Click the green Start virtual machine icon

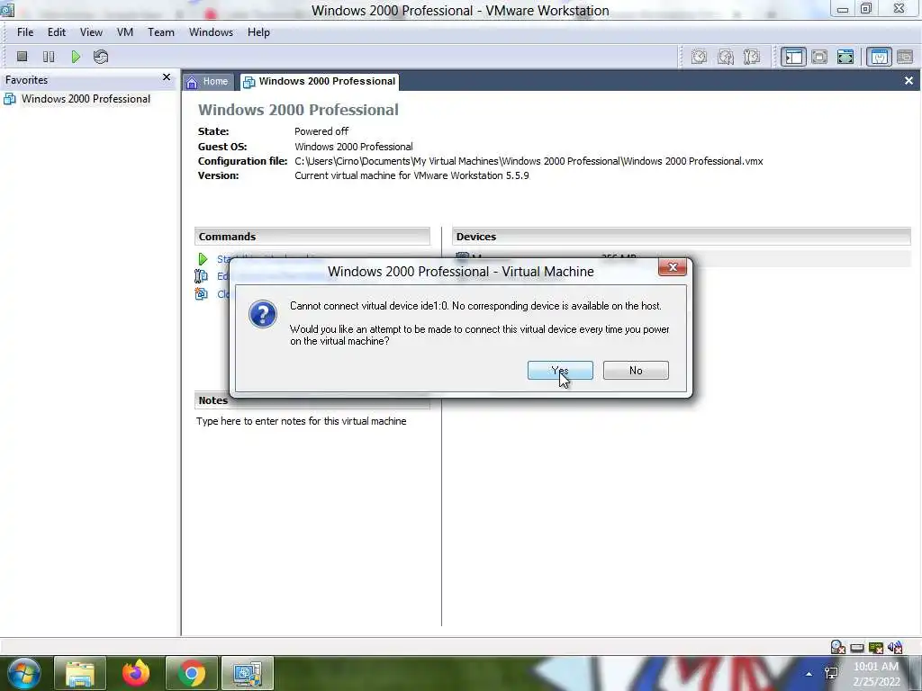pos(203,259)
